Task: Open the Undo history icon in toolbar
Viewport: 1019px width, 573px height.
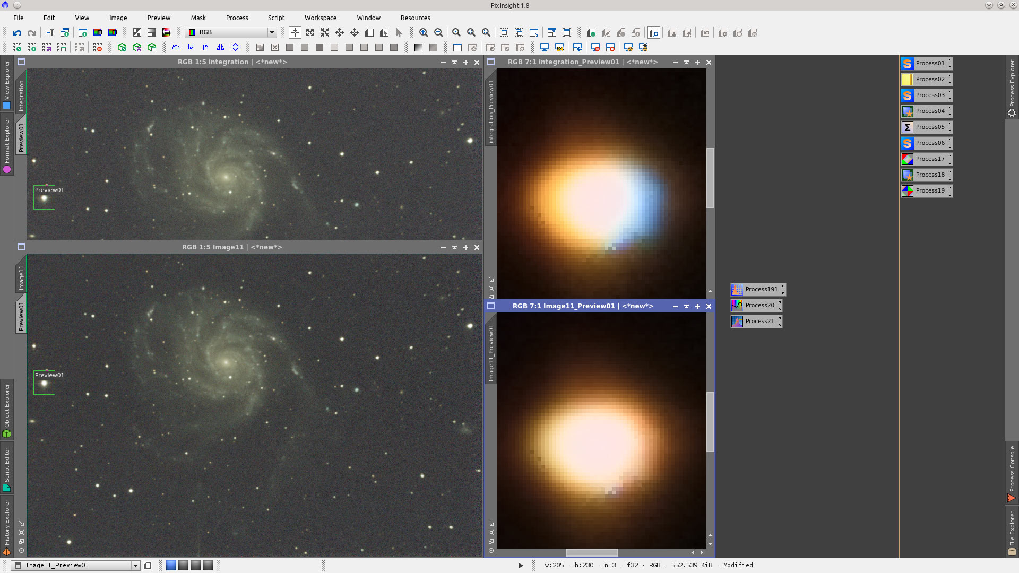Action: (16, 32)
